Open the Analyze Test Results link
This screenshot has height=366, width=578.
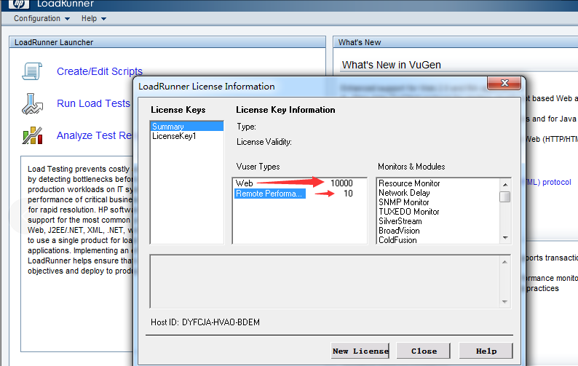(95, 135)
